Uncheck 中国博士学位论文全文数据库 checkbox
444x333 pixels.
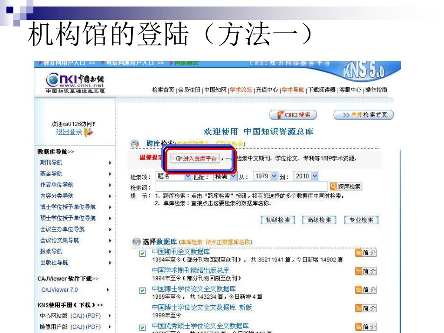click(x=142, y=290)
